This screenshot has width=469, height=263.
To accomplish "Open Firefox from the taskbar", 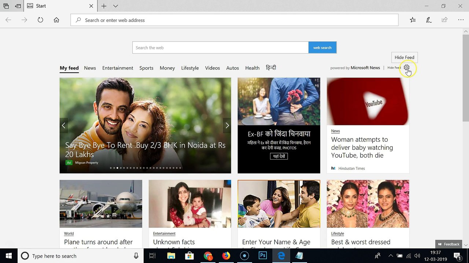I will pos(226,256).
